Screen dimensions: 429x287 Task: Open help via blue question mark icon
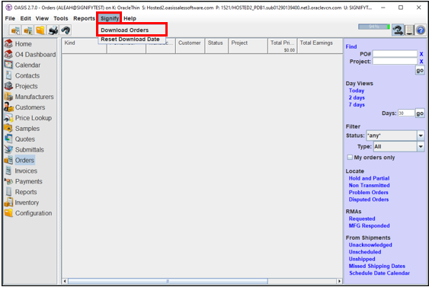421,30
